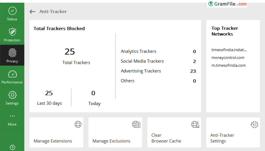Click the back arrow beside Anti-Tracker
265x151 pixels.
pyautogui.click(x=32, y=12)
